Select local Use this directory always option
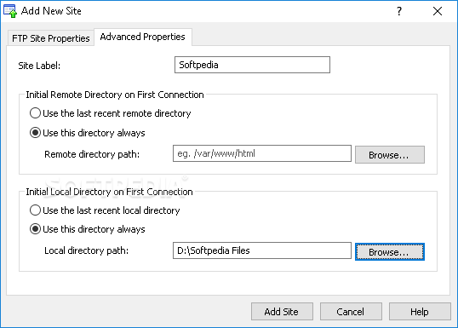Image resolution: width=458 pixels, height=328 pixels. point(88,229)
